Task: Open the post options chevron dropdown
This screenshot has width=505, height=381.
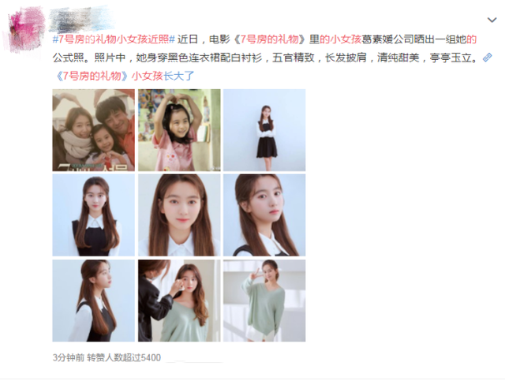Action: (492, 20)
